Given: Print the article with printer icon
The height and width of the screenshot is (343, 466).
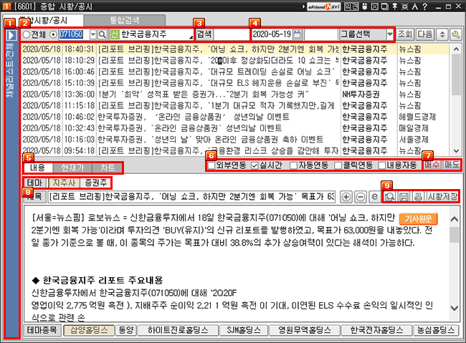Looking at the screenshot, I should point(418,197).
